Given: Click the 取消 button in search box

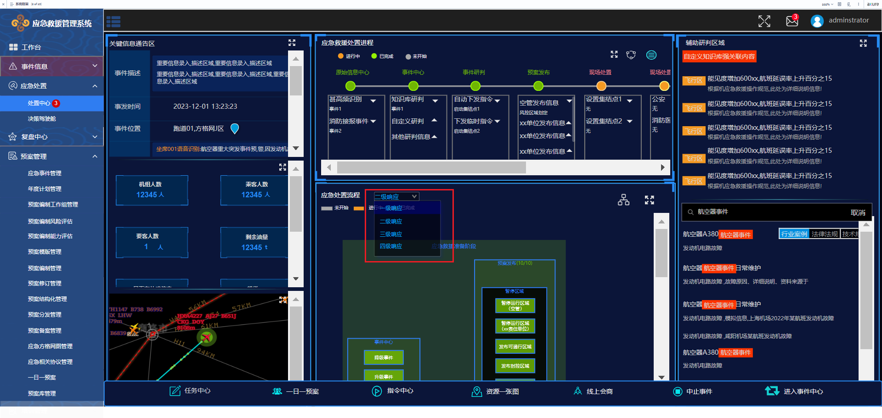Looking at the screenshot, I should tap(858, 212).
